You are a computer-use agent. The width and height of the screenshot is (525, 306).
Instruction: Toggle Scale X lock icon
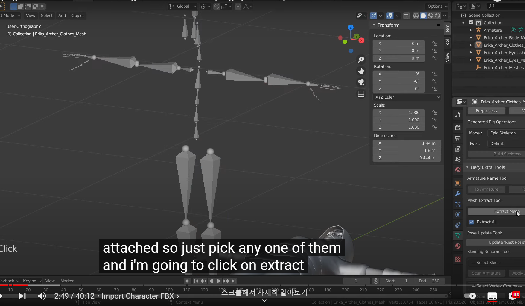click(435, 113)
